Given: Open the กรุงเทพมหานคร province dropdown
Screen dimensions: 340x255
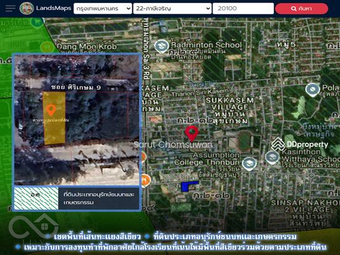Looking at the screenshot, I should pos(103,9).
